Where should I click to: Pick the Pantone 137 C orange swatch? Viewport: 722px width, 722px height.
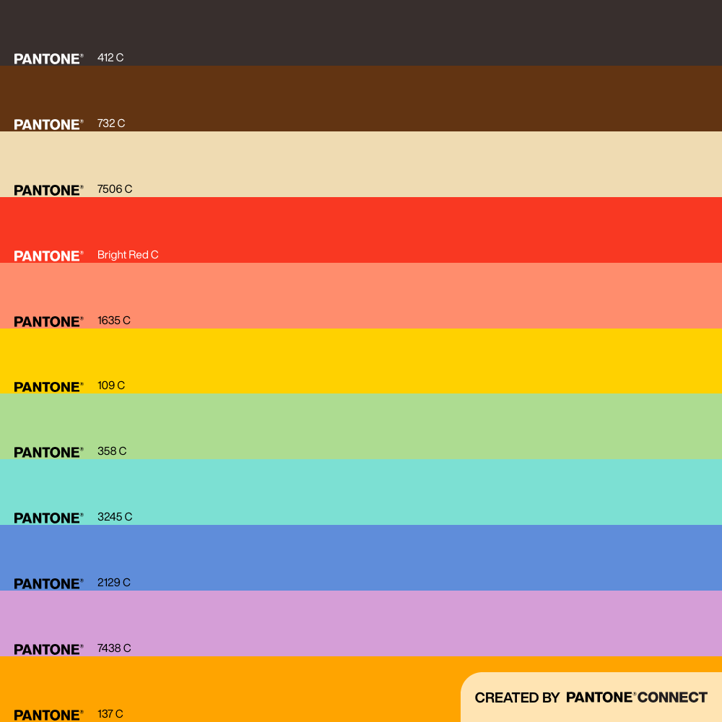pyautogui.click(x=361, y=690)
